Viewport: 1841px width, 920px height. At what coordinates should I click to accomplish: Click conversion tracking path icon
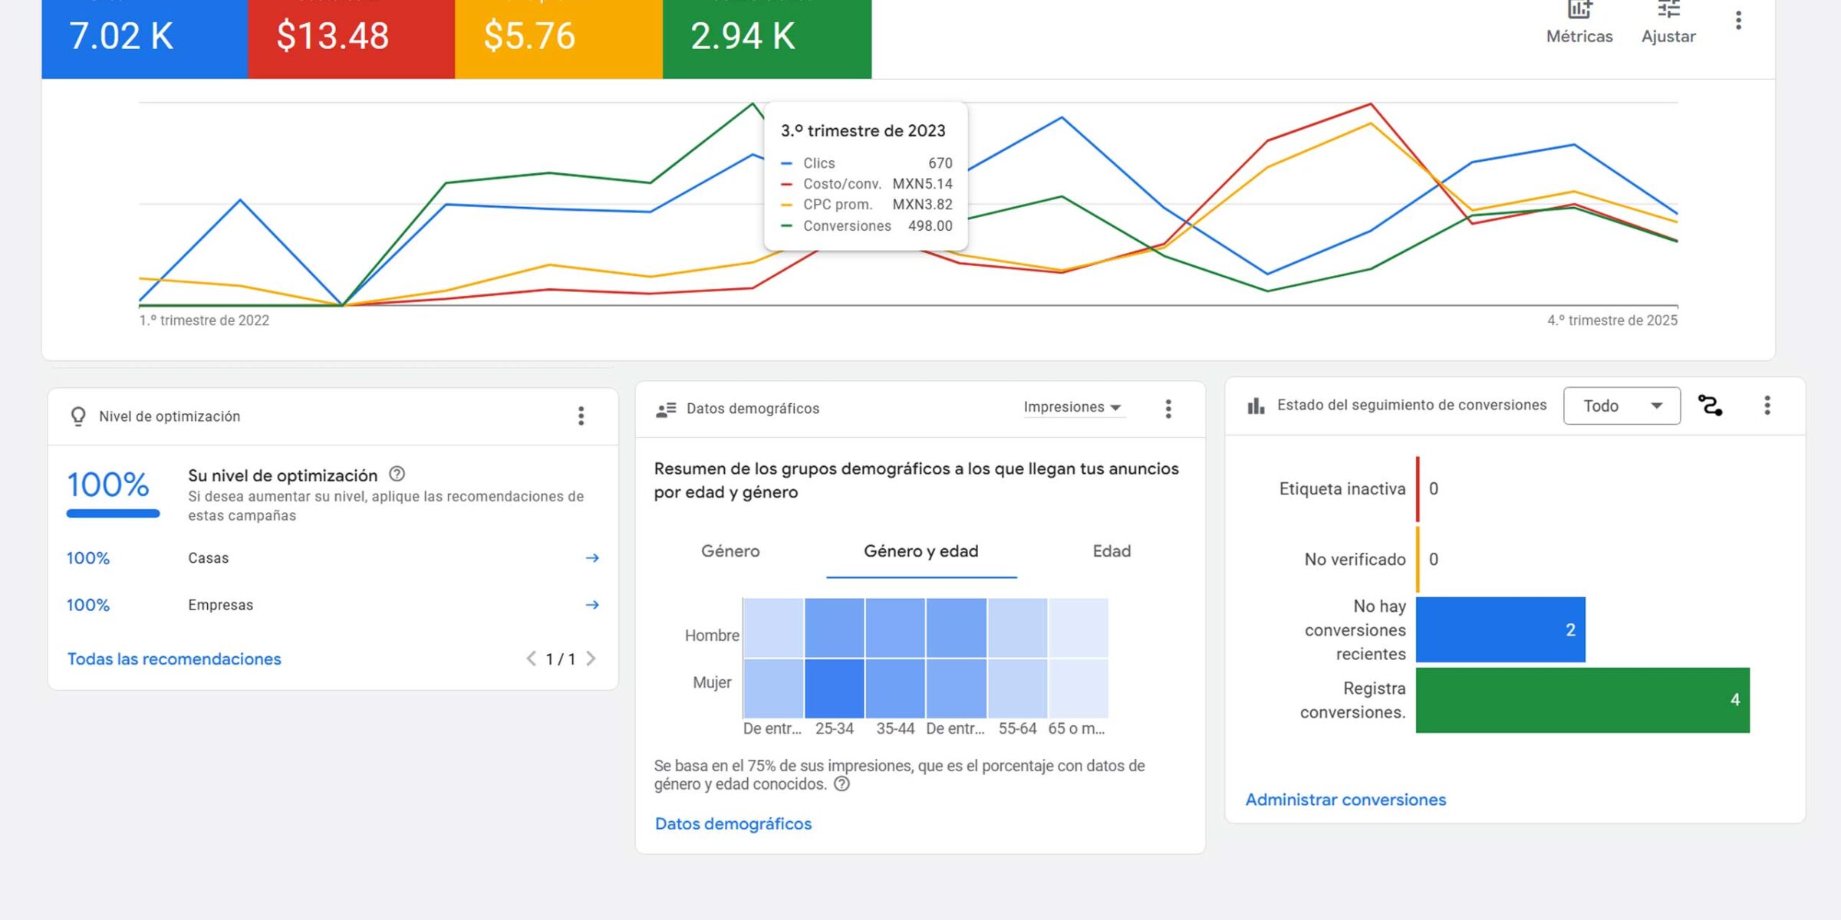(x=1710, y=406)
